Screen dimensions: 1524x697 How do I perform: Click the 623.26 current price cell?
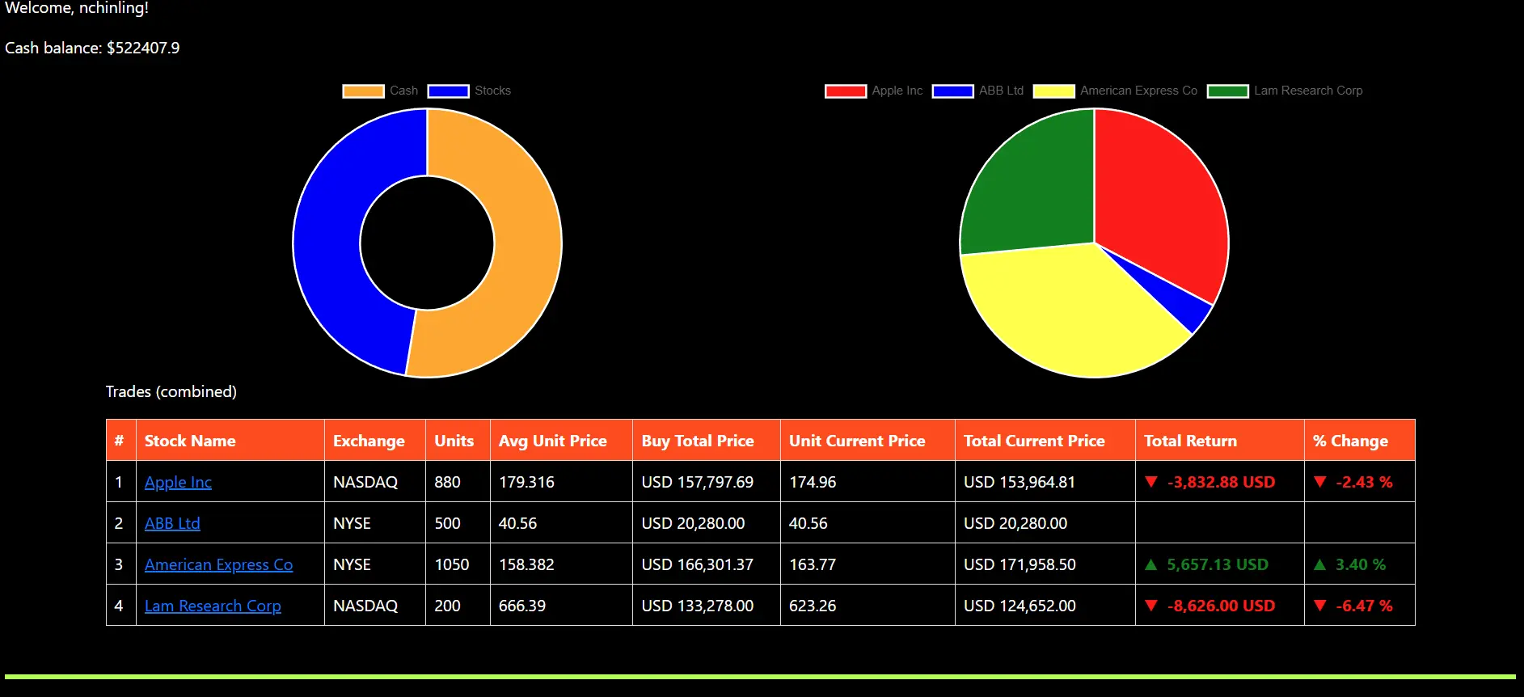[x=868, y=606]
